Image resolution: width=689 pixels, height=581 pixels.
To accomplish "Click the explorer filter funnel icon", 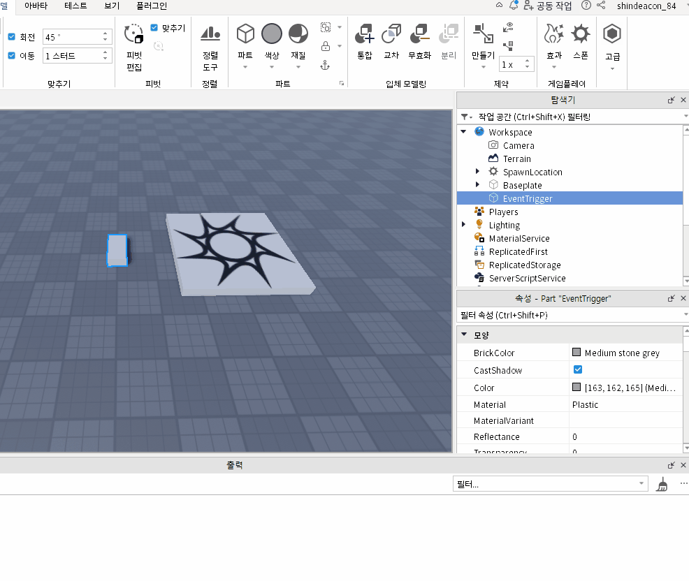I will point(466,117).
